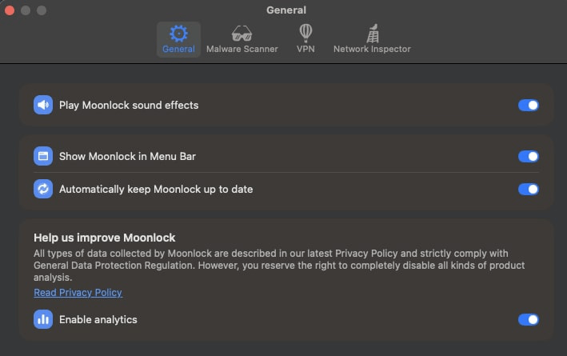Open the VPN settings tab
This screenshot has height=356, width=567.
pyautogui.click(x=305, y=39)
